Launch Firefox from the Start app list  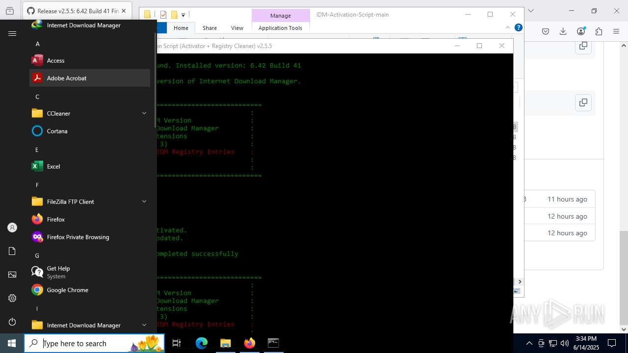90,219
